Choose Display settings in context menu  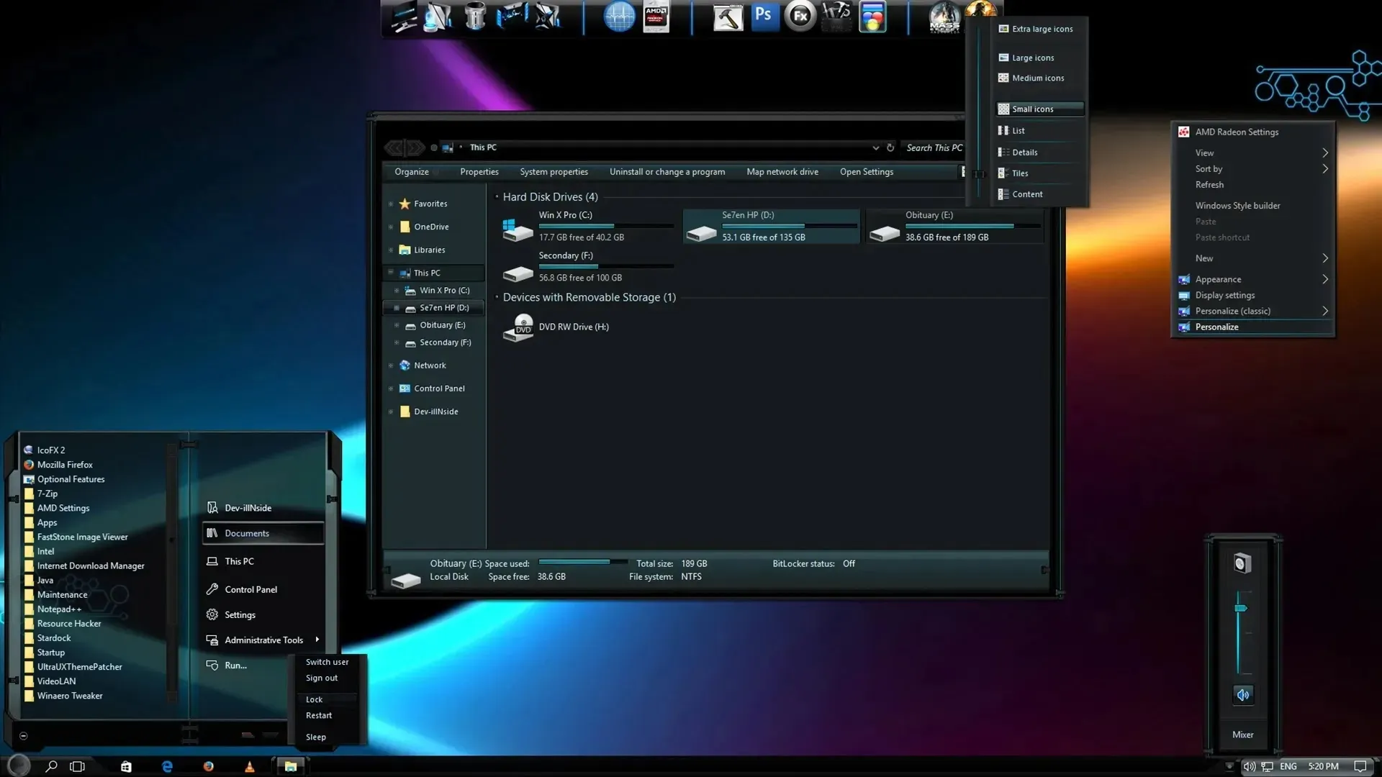(x=1253, y=295)
